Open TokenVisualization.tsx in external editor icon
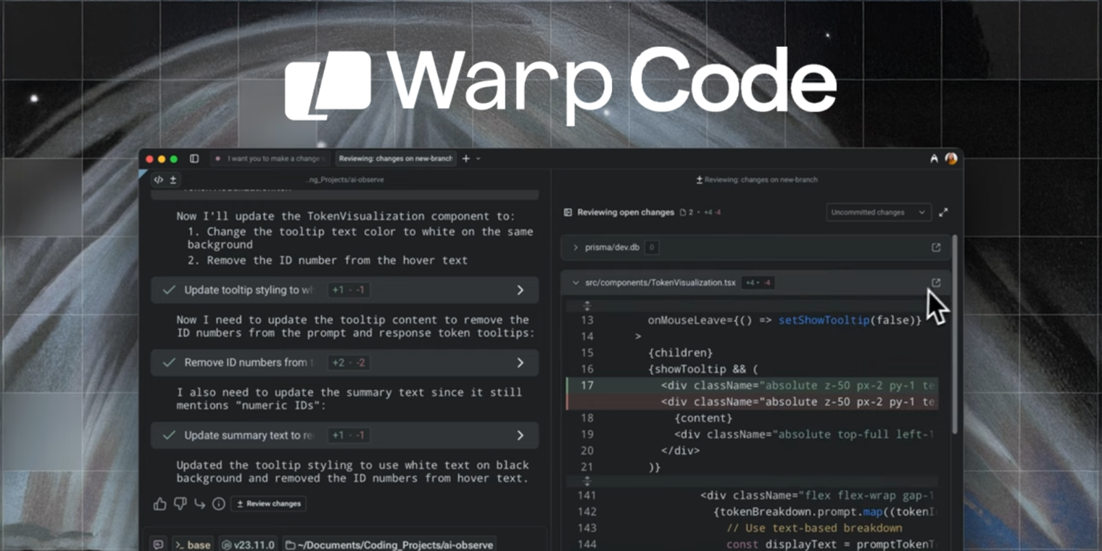 tap(936, 283)
